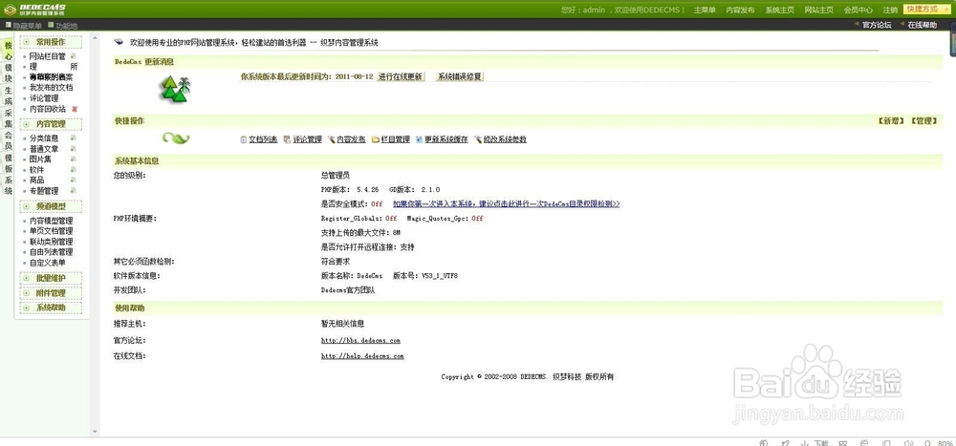Click 【新增】 in the 快捷操作 header

(x=891, y=121)
